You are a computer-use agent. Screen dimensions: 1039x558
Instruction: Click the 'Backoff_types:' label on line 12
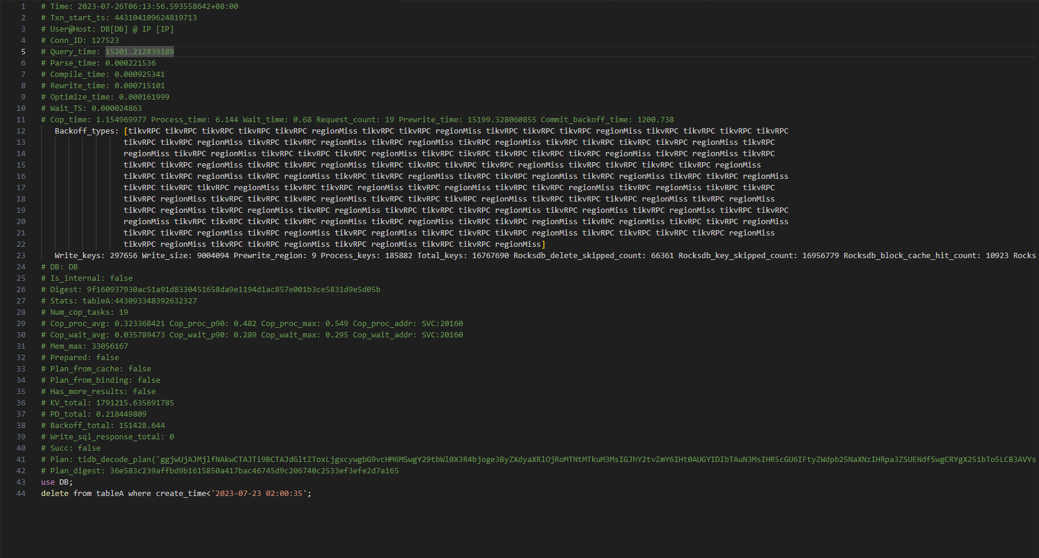point(86,131)
